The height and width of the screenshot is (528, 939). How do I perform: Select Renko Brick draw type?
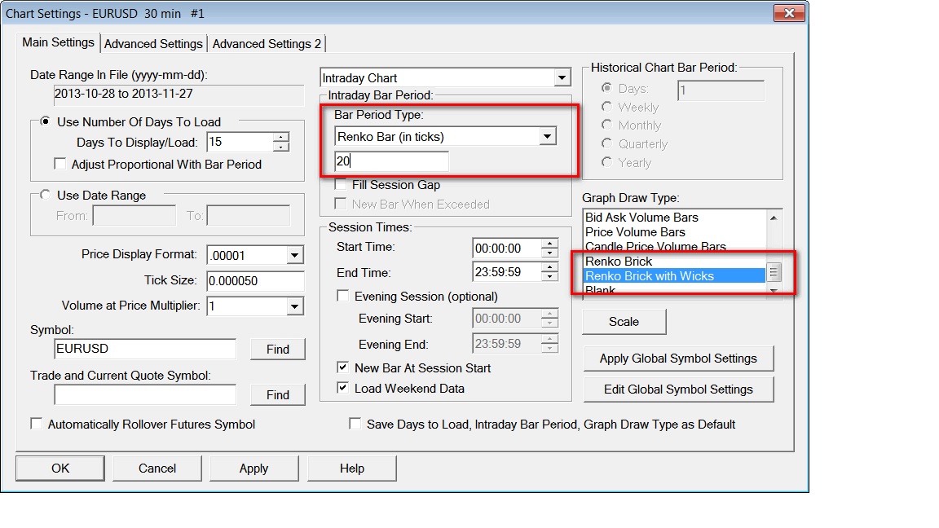pos(675,261)
